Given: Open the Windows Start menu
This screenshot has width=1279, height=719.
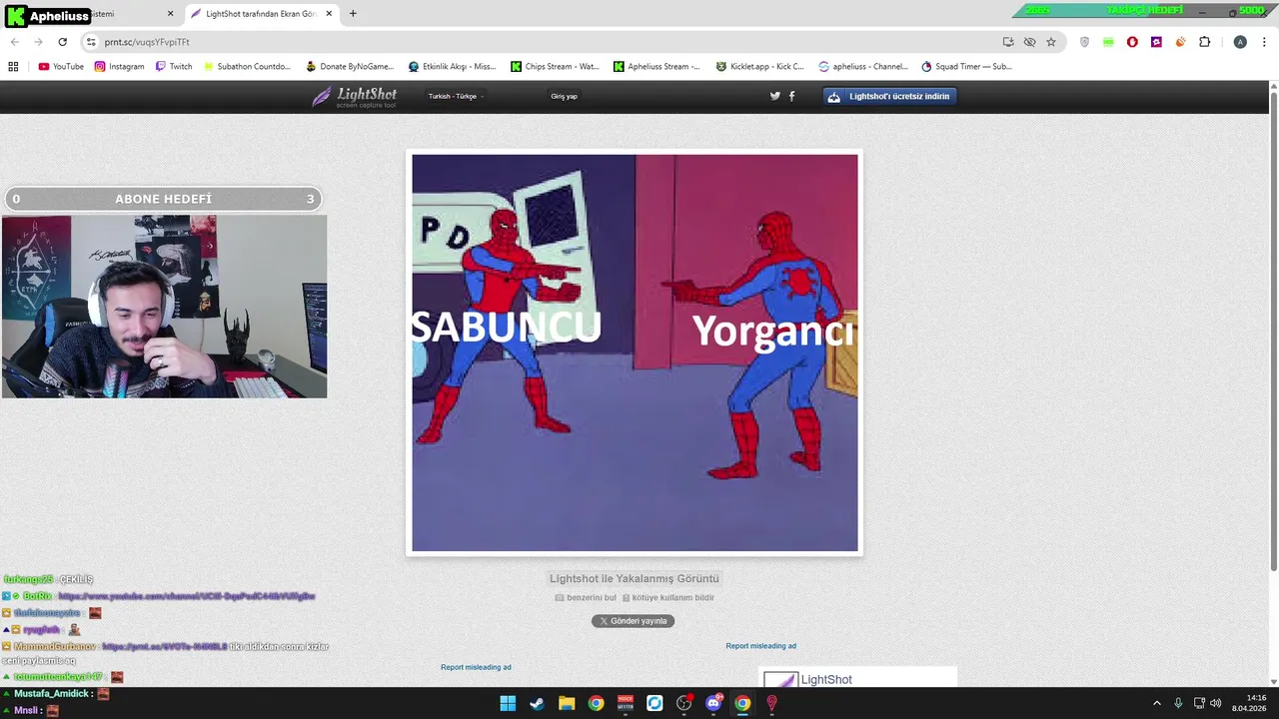Looking at the screenshot, I should (x=508, y=703).
